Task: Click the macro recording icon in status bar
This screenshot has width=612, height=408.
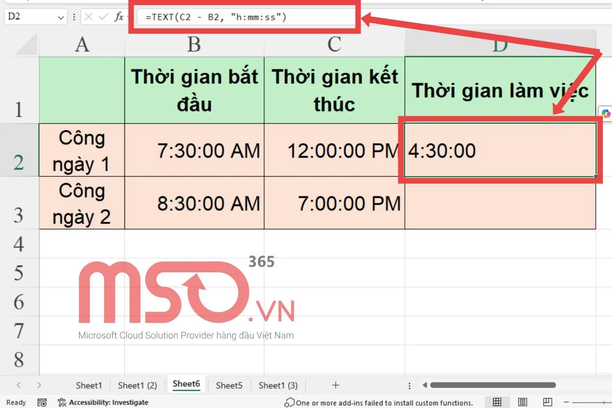Action: pos(42,402)
